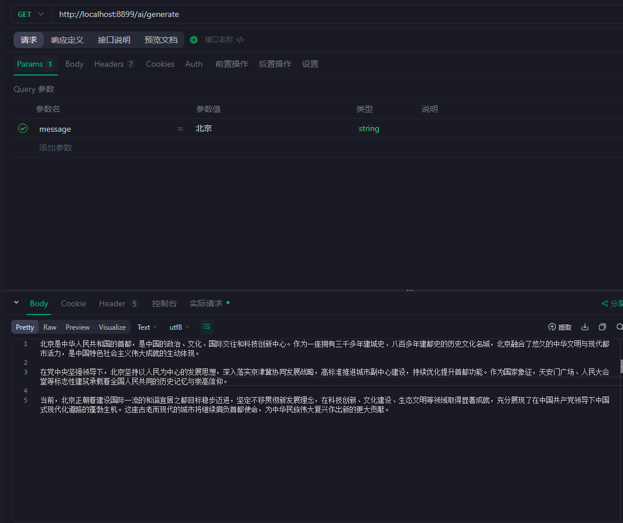
Task: Click the green globe icon beside 接口名称
Action: click(194, 40)
